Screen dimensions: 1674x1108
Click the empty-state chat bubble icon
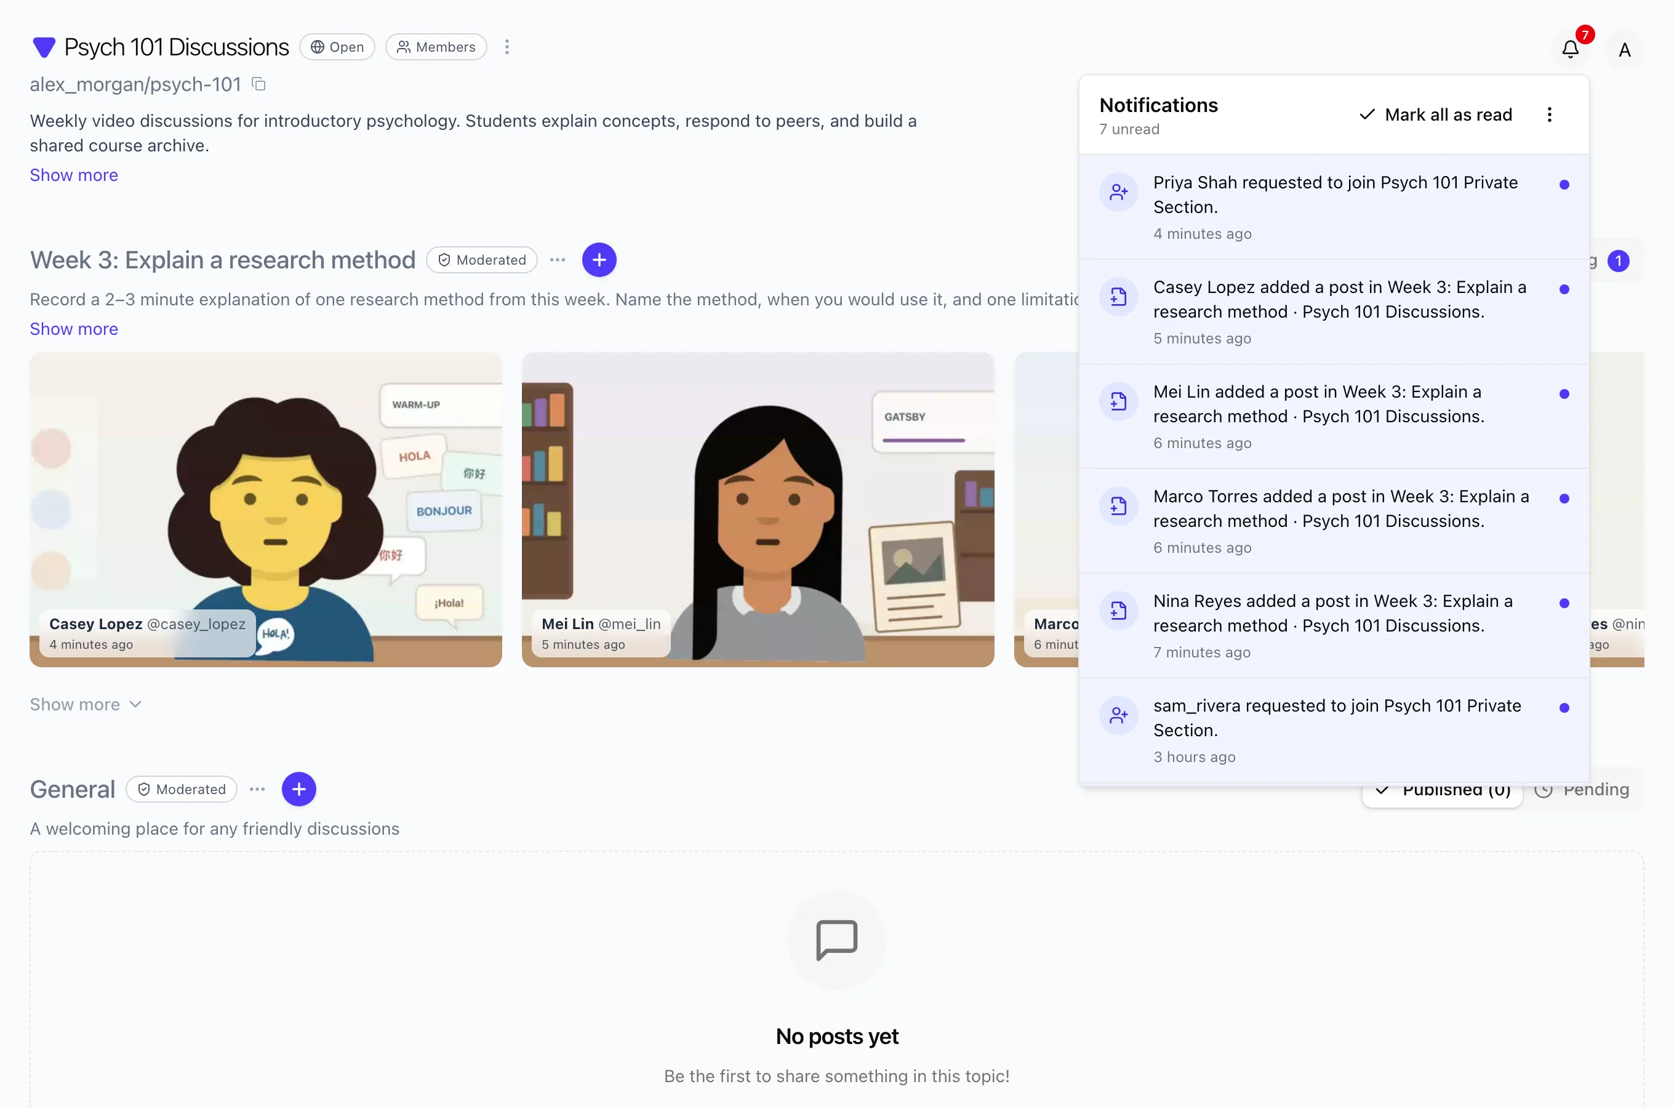click(837, 940)
